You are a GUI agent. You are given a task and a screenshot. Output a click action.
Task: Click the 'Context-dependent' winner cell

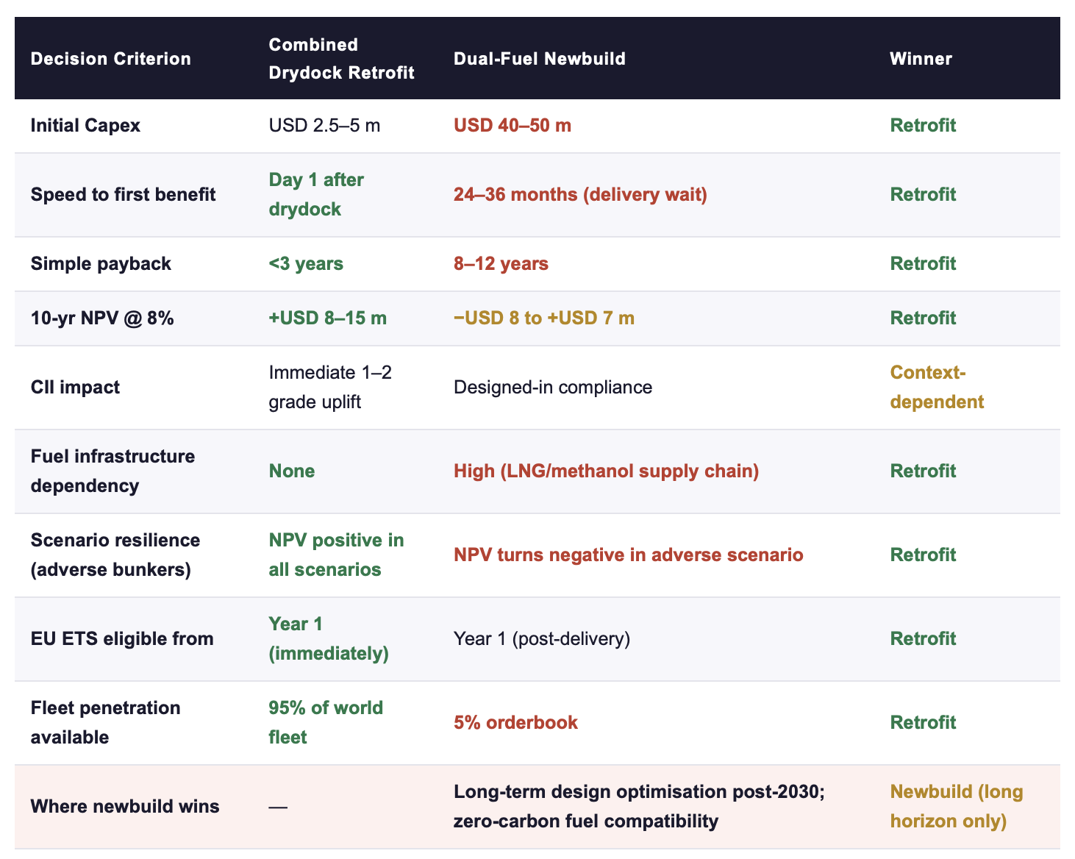(937, 387)
